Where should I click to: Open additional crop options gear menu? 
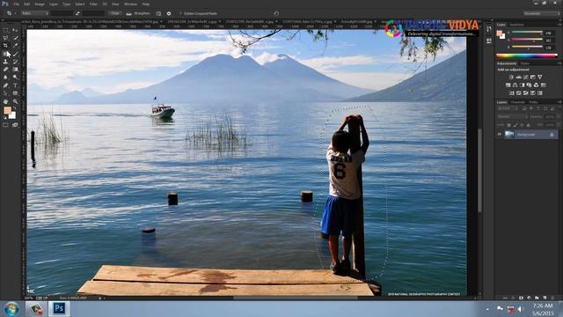(x=169, y=13)
